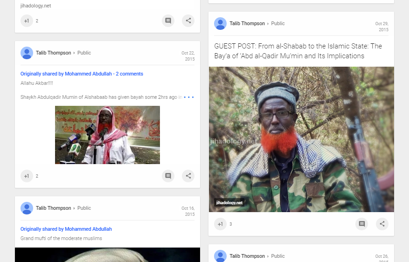Click +1 on the Oct 22 post
Image resolution: width=409 pixels, height=262 pixels.
click(27, 176)
